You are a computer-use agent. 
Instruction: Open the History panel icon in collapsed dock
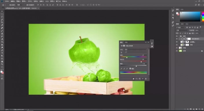pos(173,10)
